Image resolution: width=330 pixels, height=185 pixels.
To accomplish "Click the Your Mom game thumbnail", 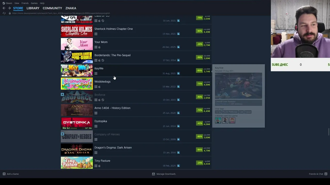I will coord(77,44).
